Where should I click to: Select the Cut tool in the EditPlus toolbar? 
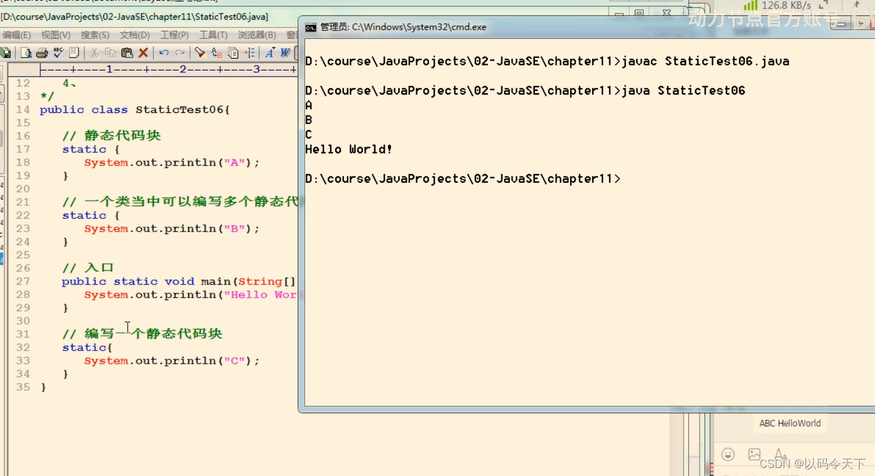pos(94,52)
